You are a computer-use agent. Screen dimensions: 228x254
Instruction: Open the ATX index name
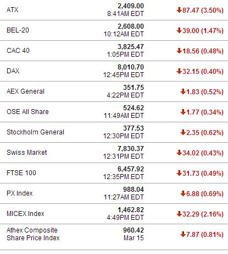(x=13, y=10)
